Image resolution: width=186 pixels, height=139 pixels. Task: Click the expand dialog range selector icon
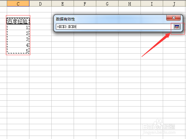(177, 27)
